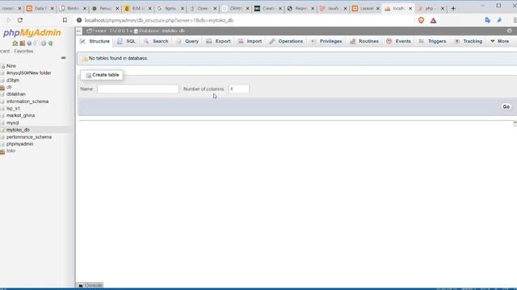
Task: Click the bookmark icon next to address bar
Action: 65,20
